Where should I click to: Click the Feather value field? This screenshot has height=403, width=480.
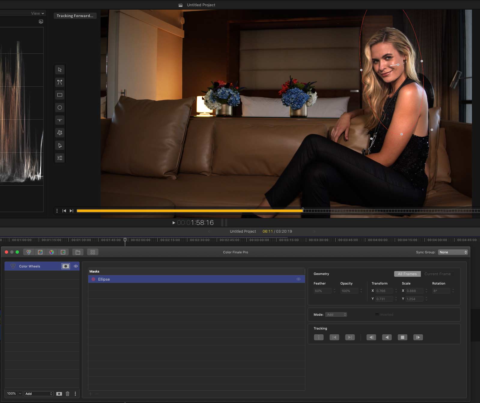(323, 291)
